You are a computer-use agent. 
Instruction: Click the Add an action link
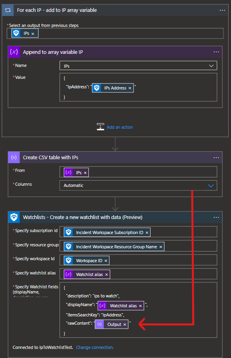click(x=120, y=127)
